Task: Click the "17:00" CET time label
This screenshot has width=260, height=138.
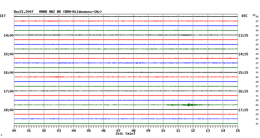Action: [x=9, y=91]
